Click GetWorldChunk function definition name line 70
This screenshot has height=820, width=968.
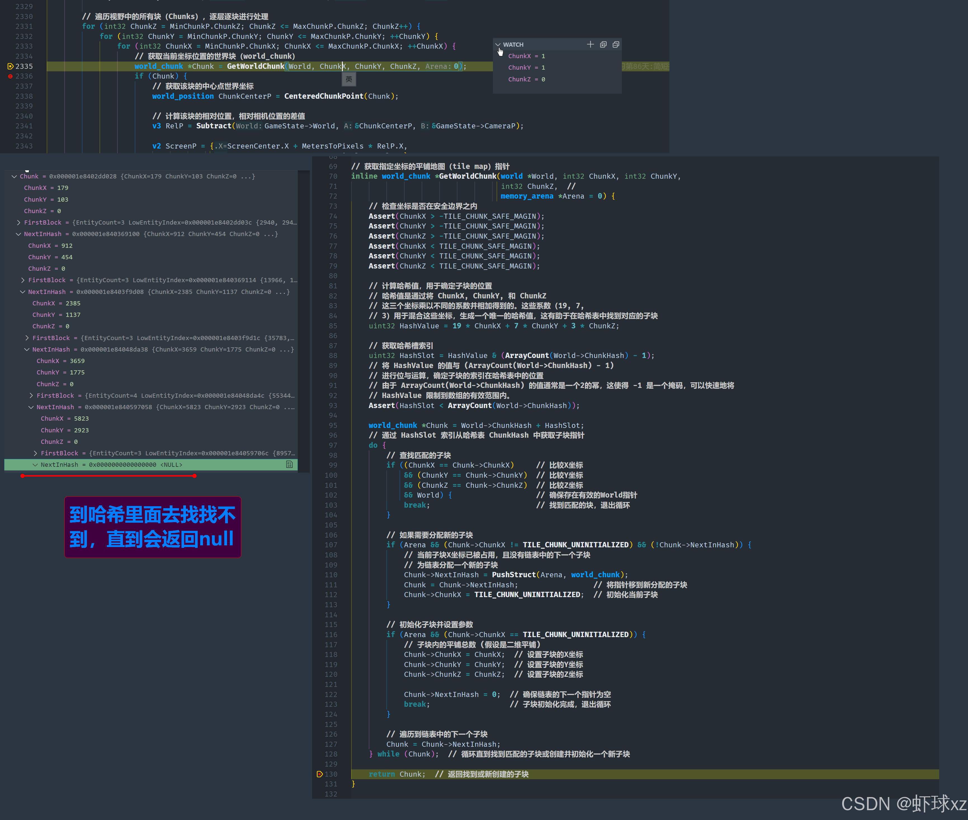pos(468,176)
